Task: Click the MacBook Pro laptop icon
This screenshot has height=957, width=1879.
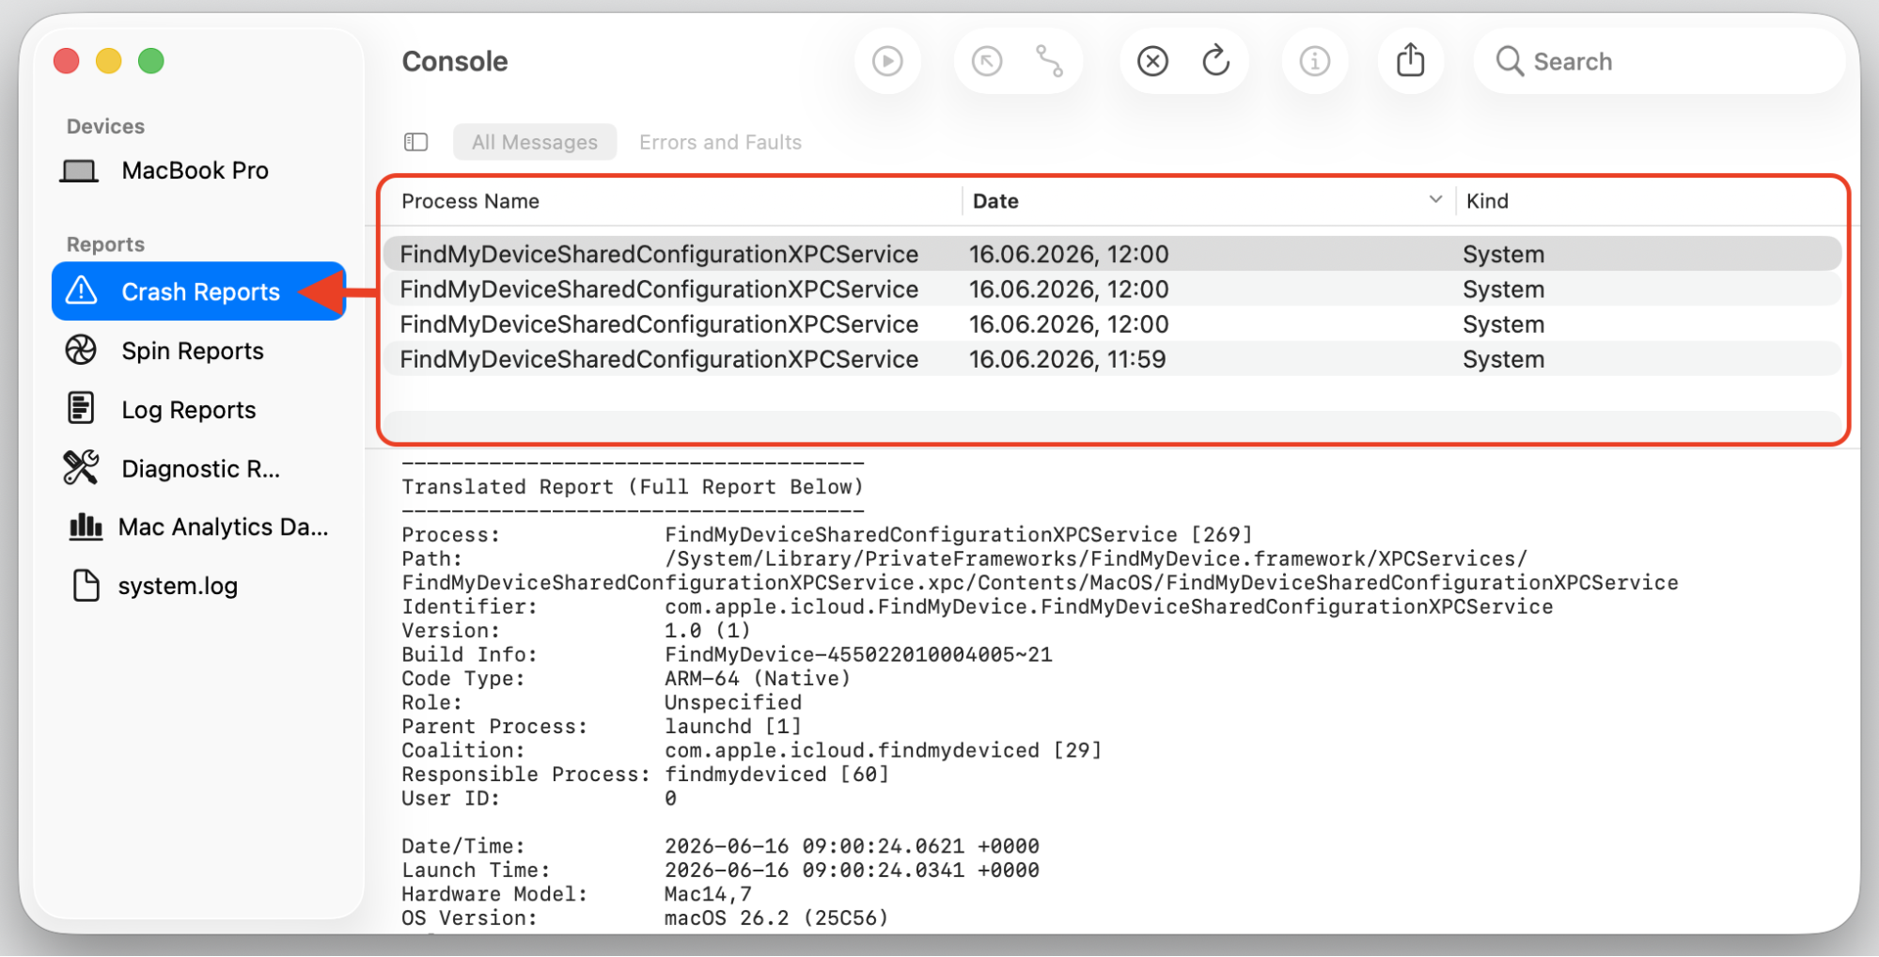Action: tap(79, 171)
